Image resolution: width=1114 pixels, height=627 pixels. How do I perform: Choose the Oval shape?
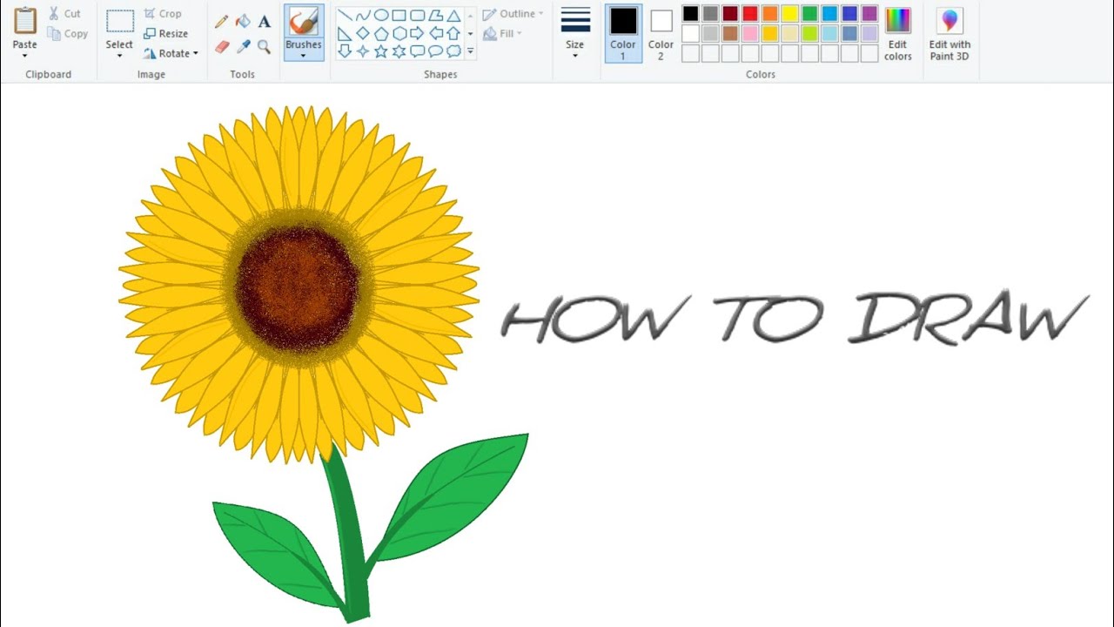pos(381,16)
